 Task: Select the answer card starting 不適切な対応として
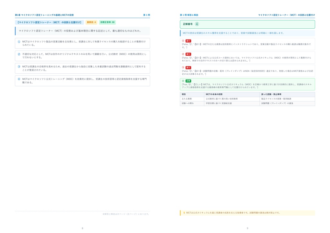coord(82,56)
